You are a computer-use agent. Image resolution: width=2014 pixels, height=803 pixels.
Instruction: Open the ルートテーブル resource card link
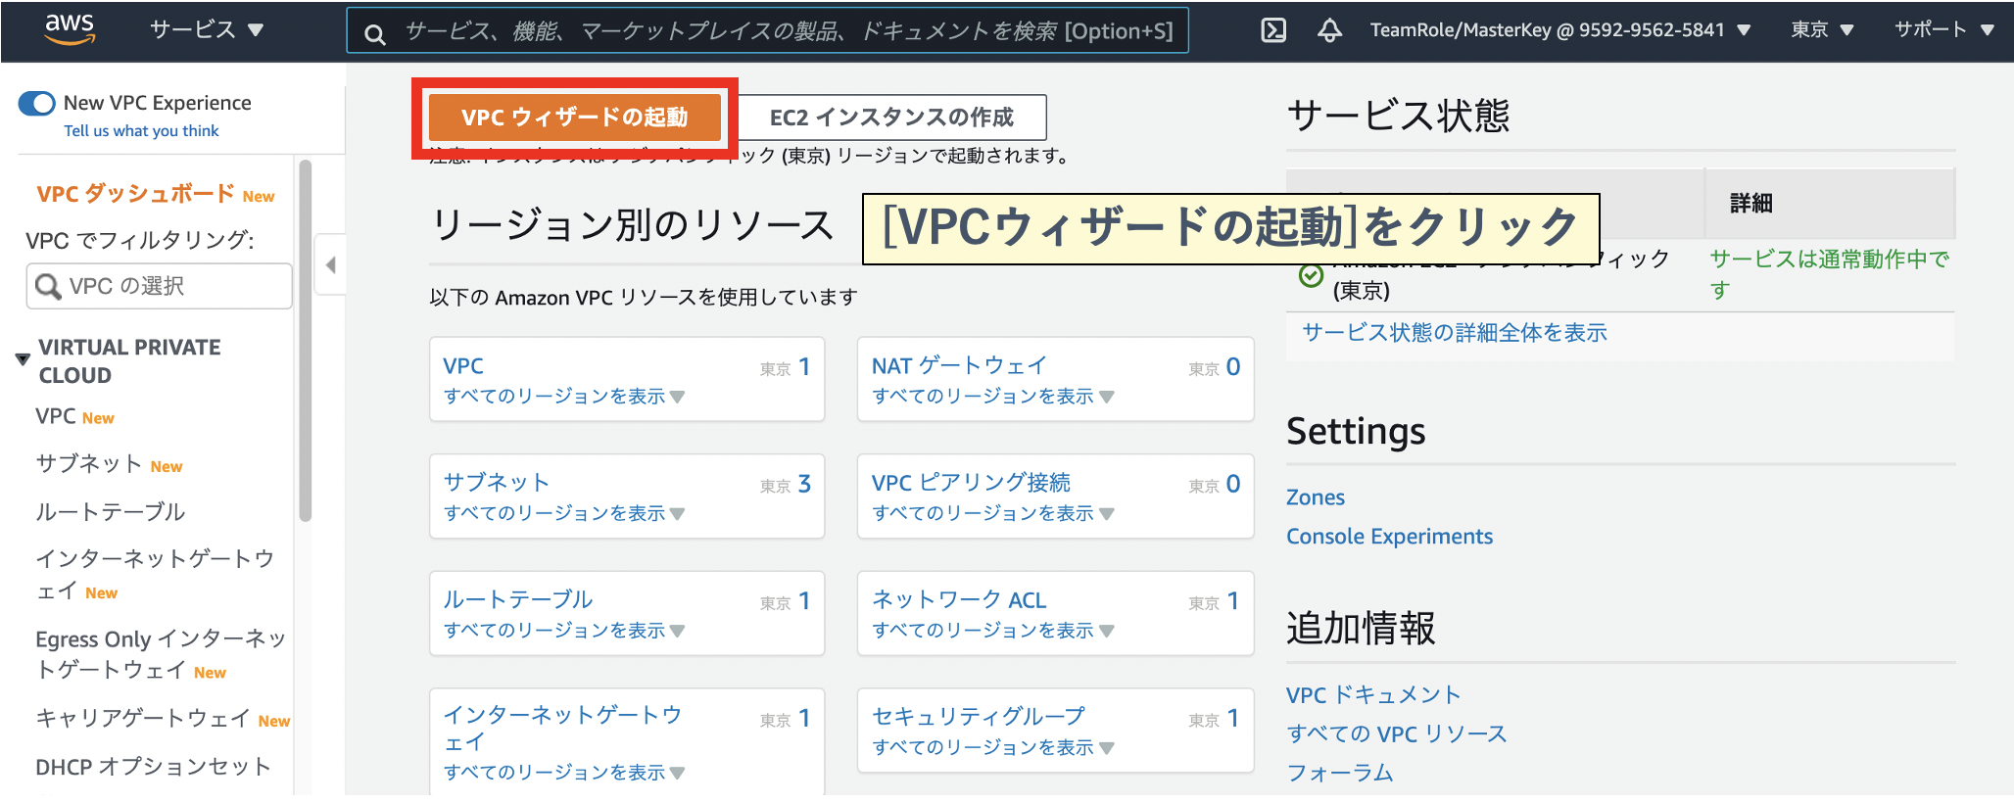pyautogui.click(x=518, y=599)
